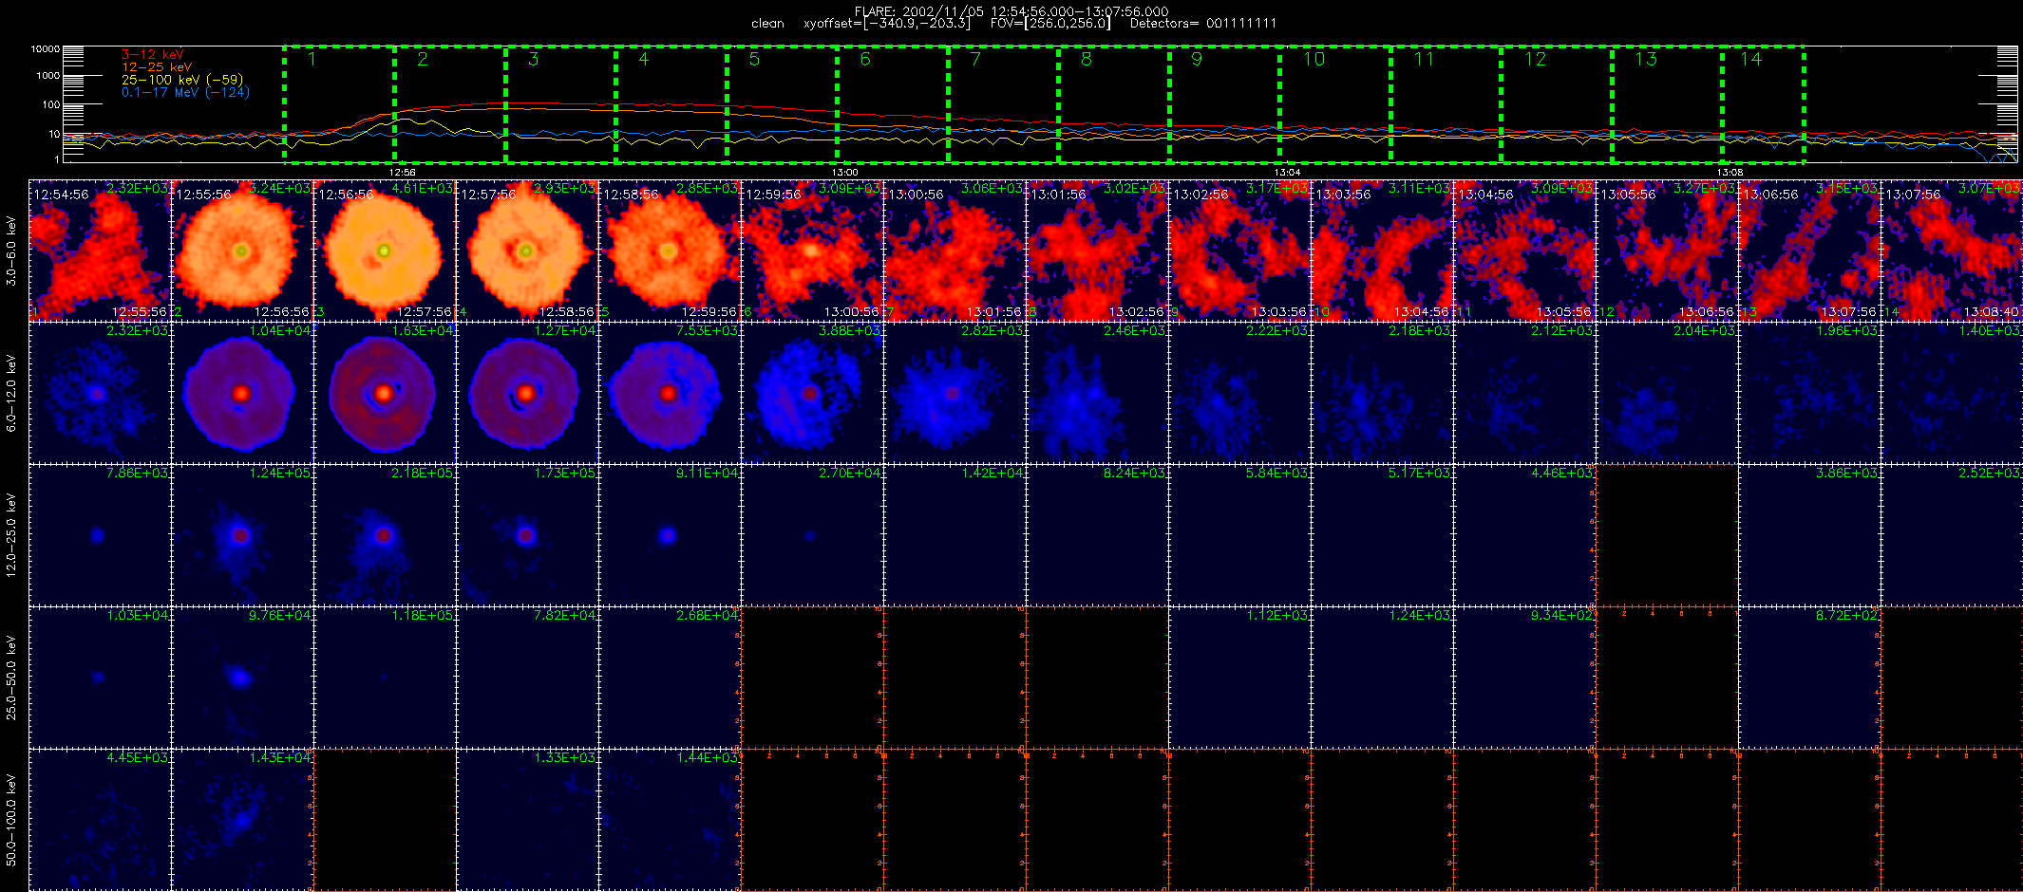Open the 12.0-25.0 keV image labeled 2.70E+04
This screenshot has height=892, width=2023.
point(812,535)
